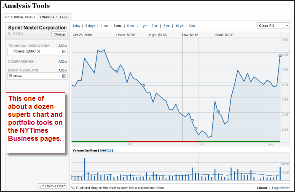Click the zoom magnifier icon below chart
Viewport: 295px width, 192px height.
point(73,187)
